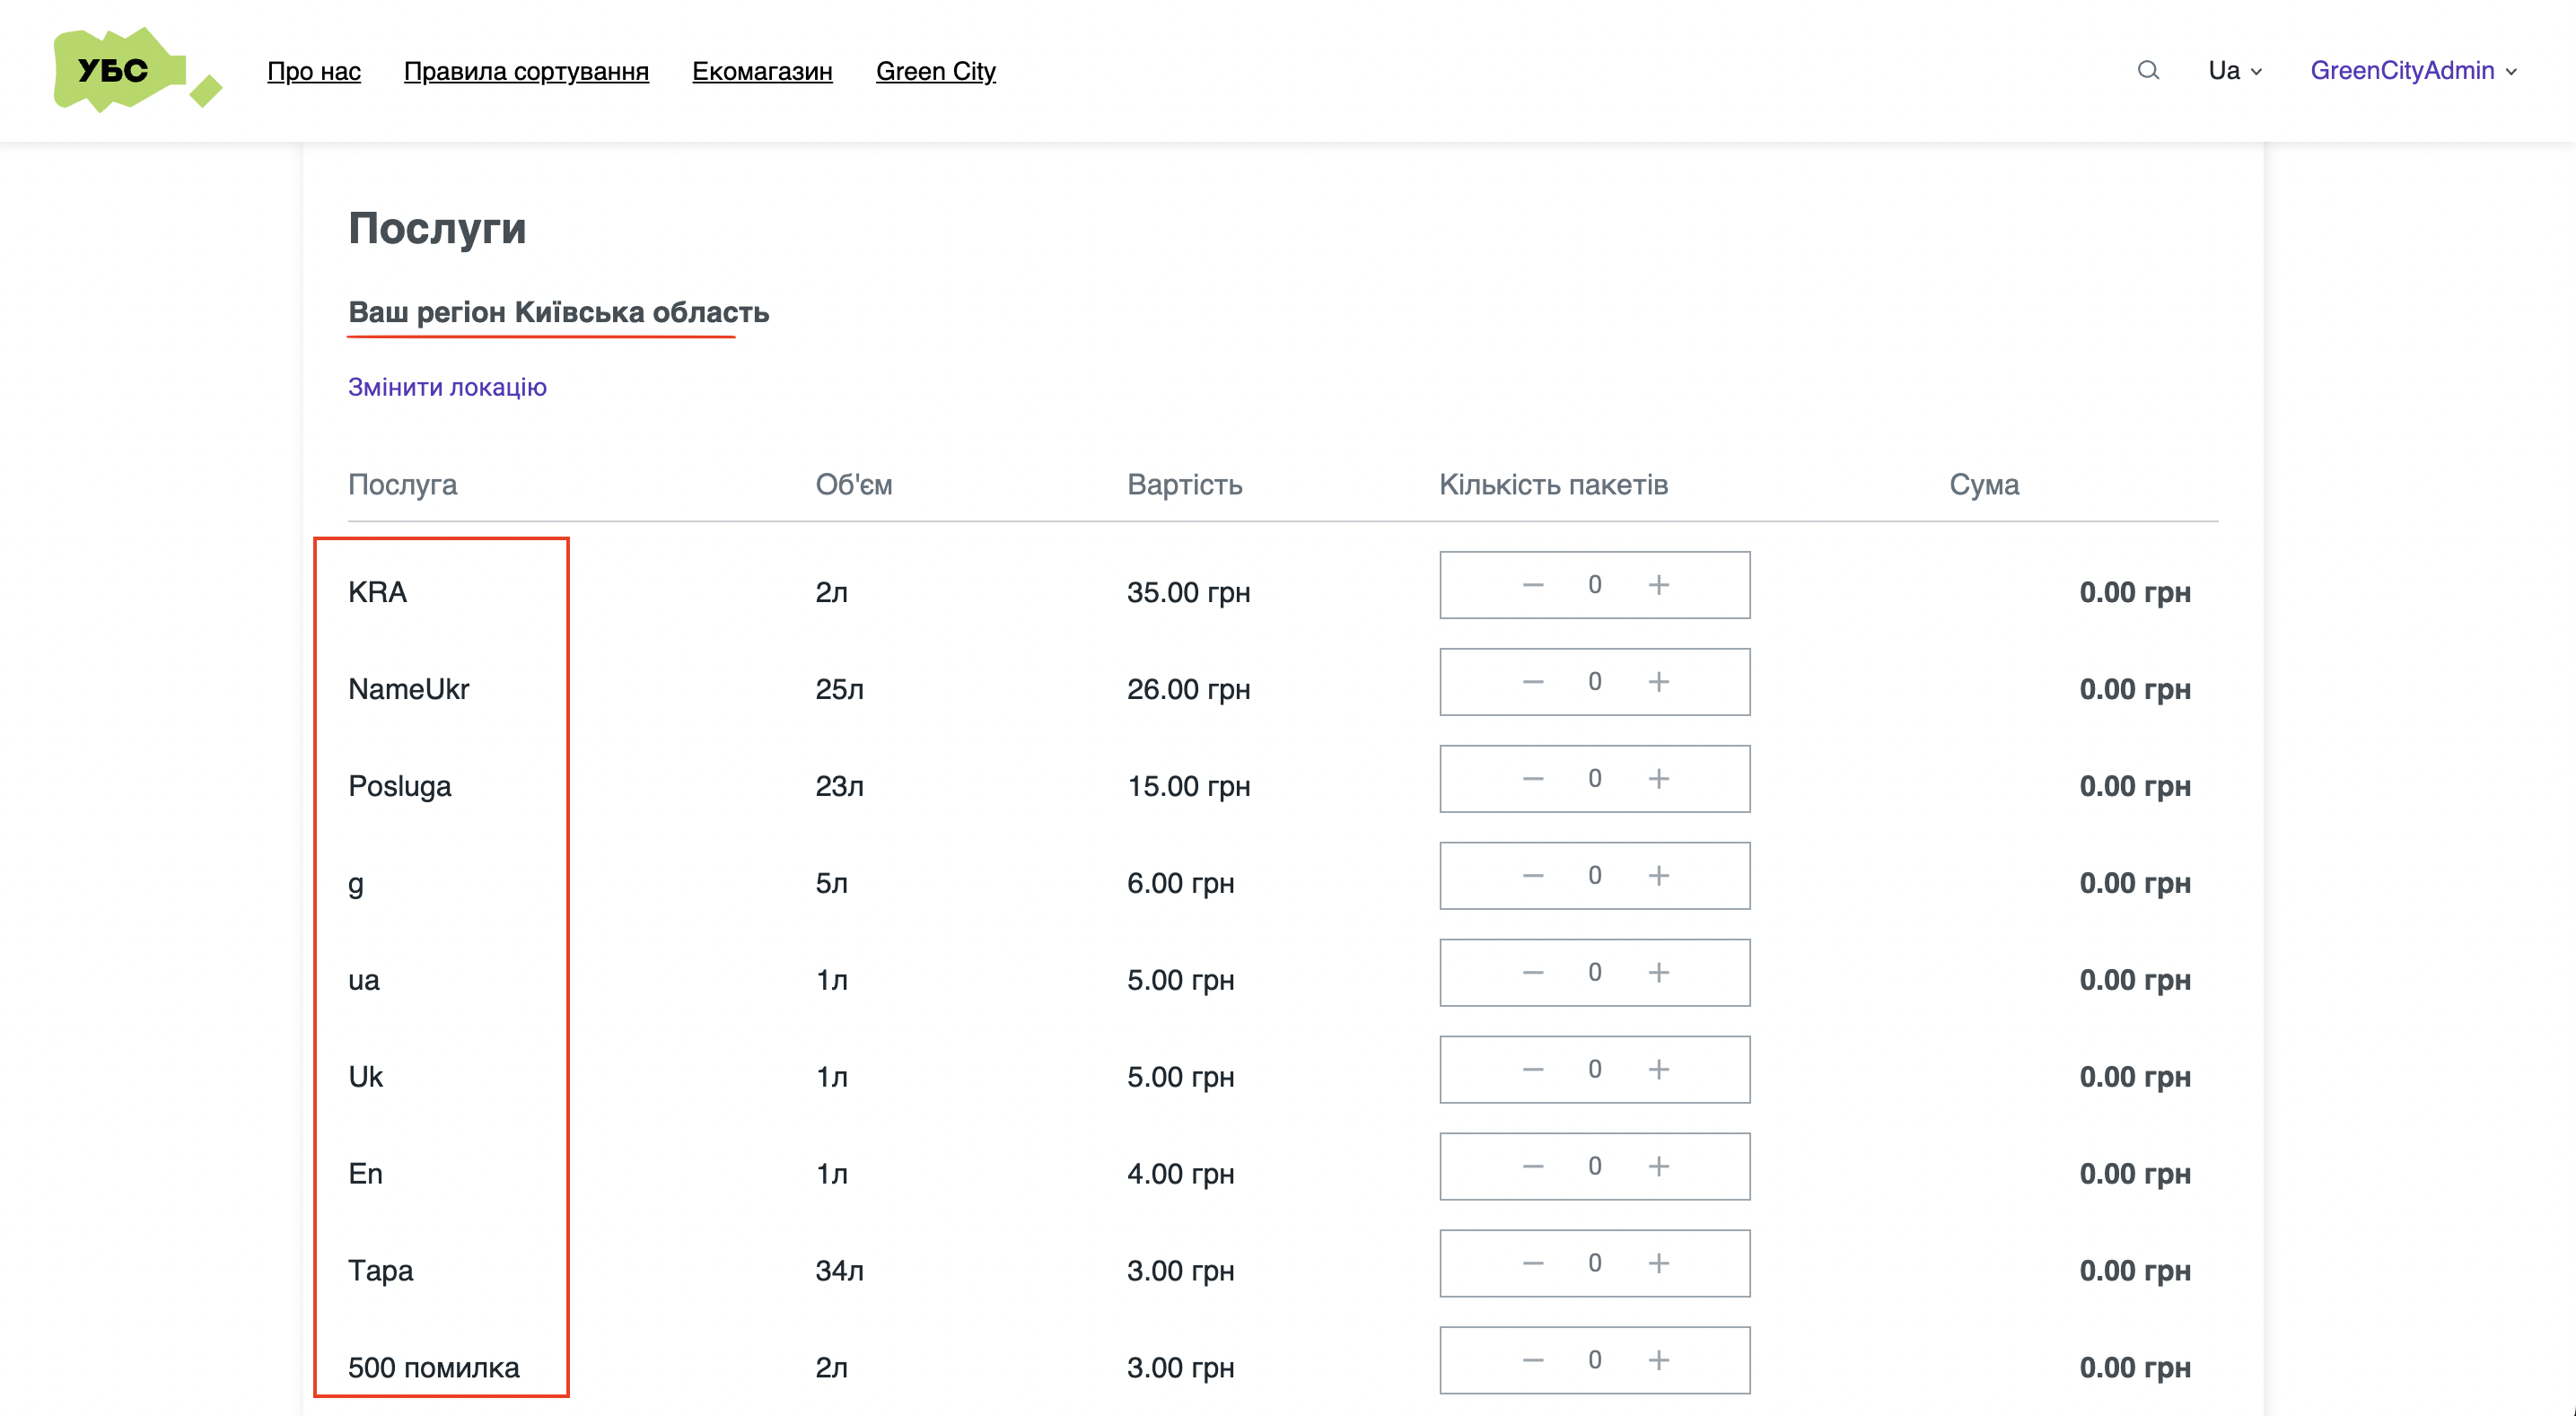
Task: Click minus button on KRA row
Action: [1532, 585]
